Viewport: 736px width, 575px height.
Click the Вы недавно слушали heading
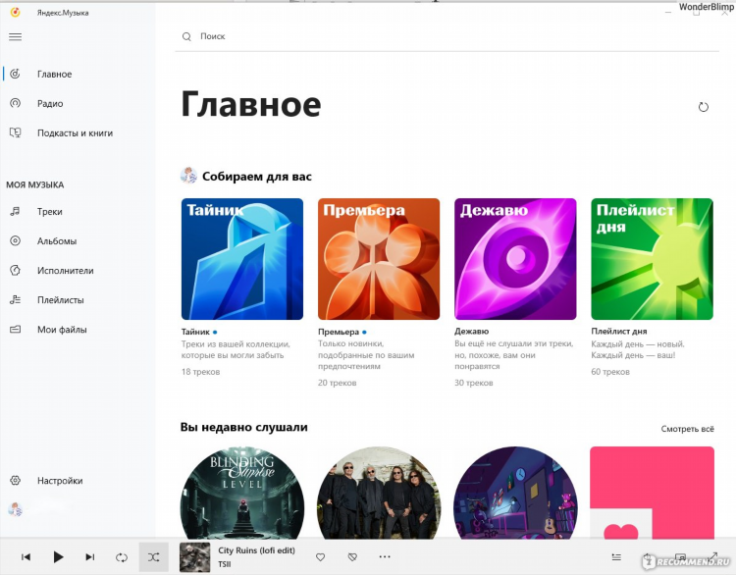(x=244, y=427)
